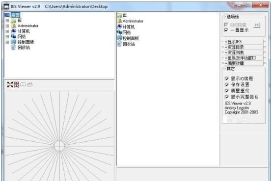This screenshot has height=181, width=272.
Task: Minimize the IES Viewer window
Action: (239, 5)
